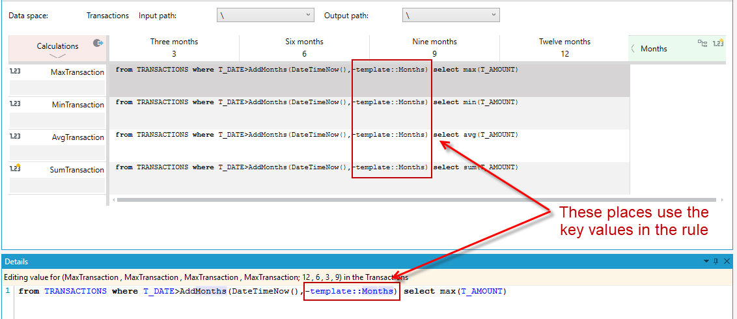This screenshot has width=737, height=319.
Task: Click the 1.23 type icon beside MaxTransaction
Action: (x=14, y=70)
